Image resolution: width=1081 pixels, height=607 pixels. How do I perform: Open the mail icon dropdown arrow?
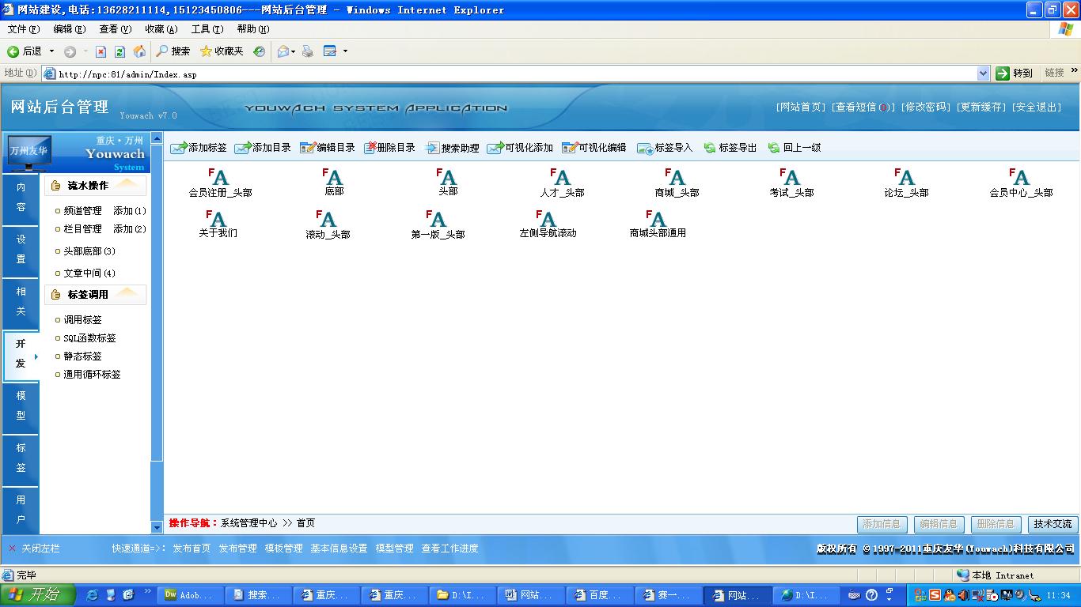coord(293,51)
